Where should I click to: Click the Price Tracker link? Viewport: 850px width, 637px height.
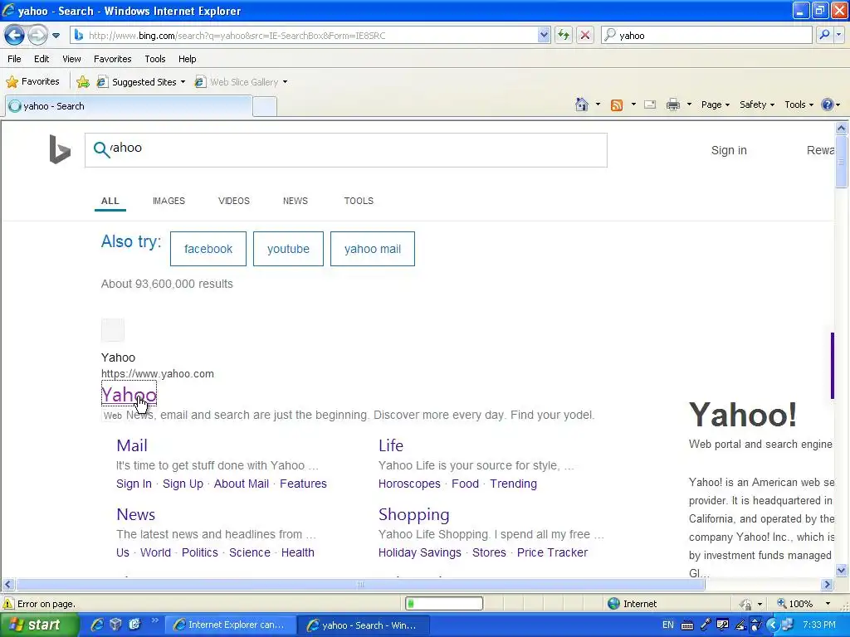pos(552,552)
